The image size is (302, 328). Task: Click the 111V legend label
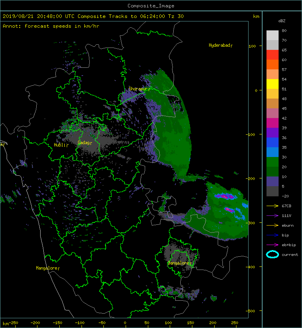click(286, 216)
